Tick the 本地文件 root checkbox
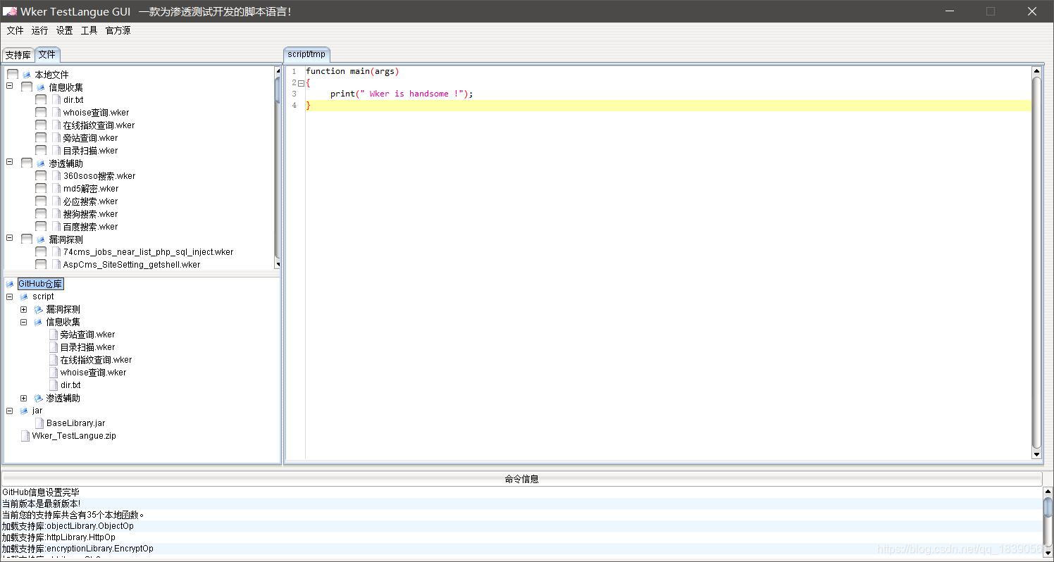The width and height of the screenshot is (1054, 562). (13, 74)
